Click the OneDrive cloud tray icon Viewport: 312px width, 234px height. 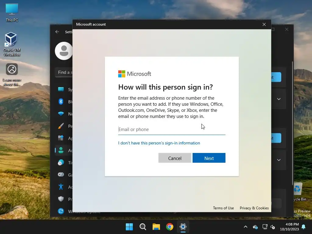point(255,227)
